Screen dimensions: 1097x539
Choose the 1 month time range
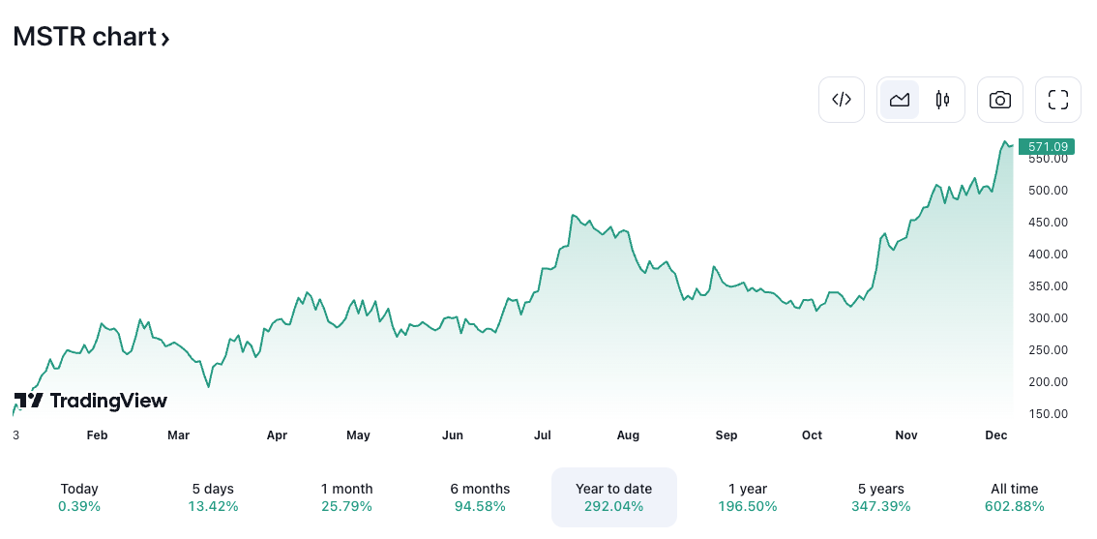pyautogui.click(x=347, y=497)
